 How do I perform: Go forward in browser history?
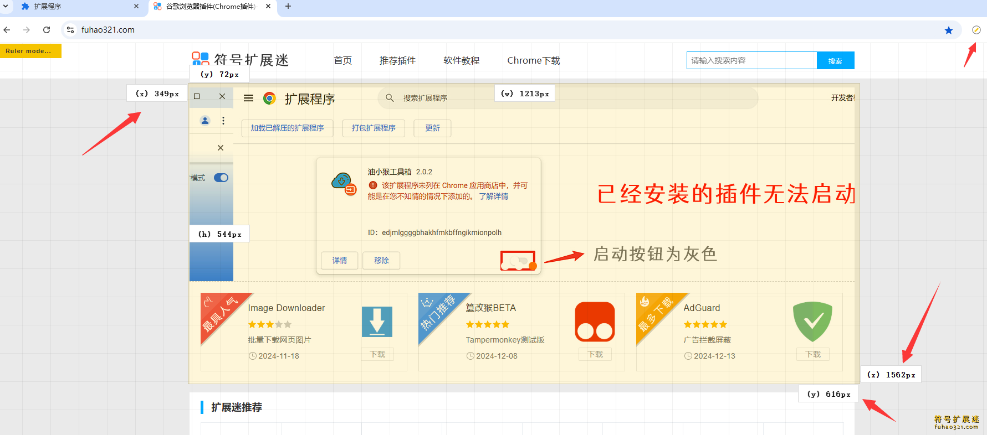[x=27, y=30]
